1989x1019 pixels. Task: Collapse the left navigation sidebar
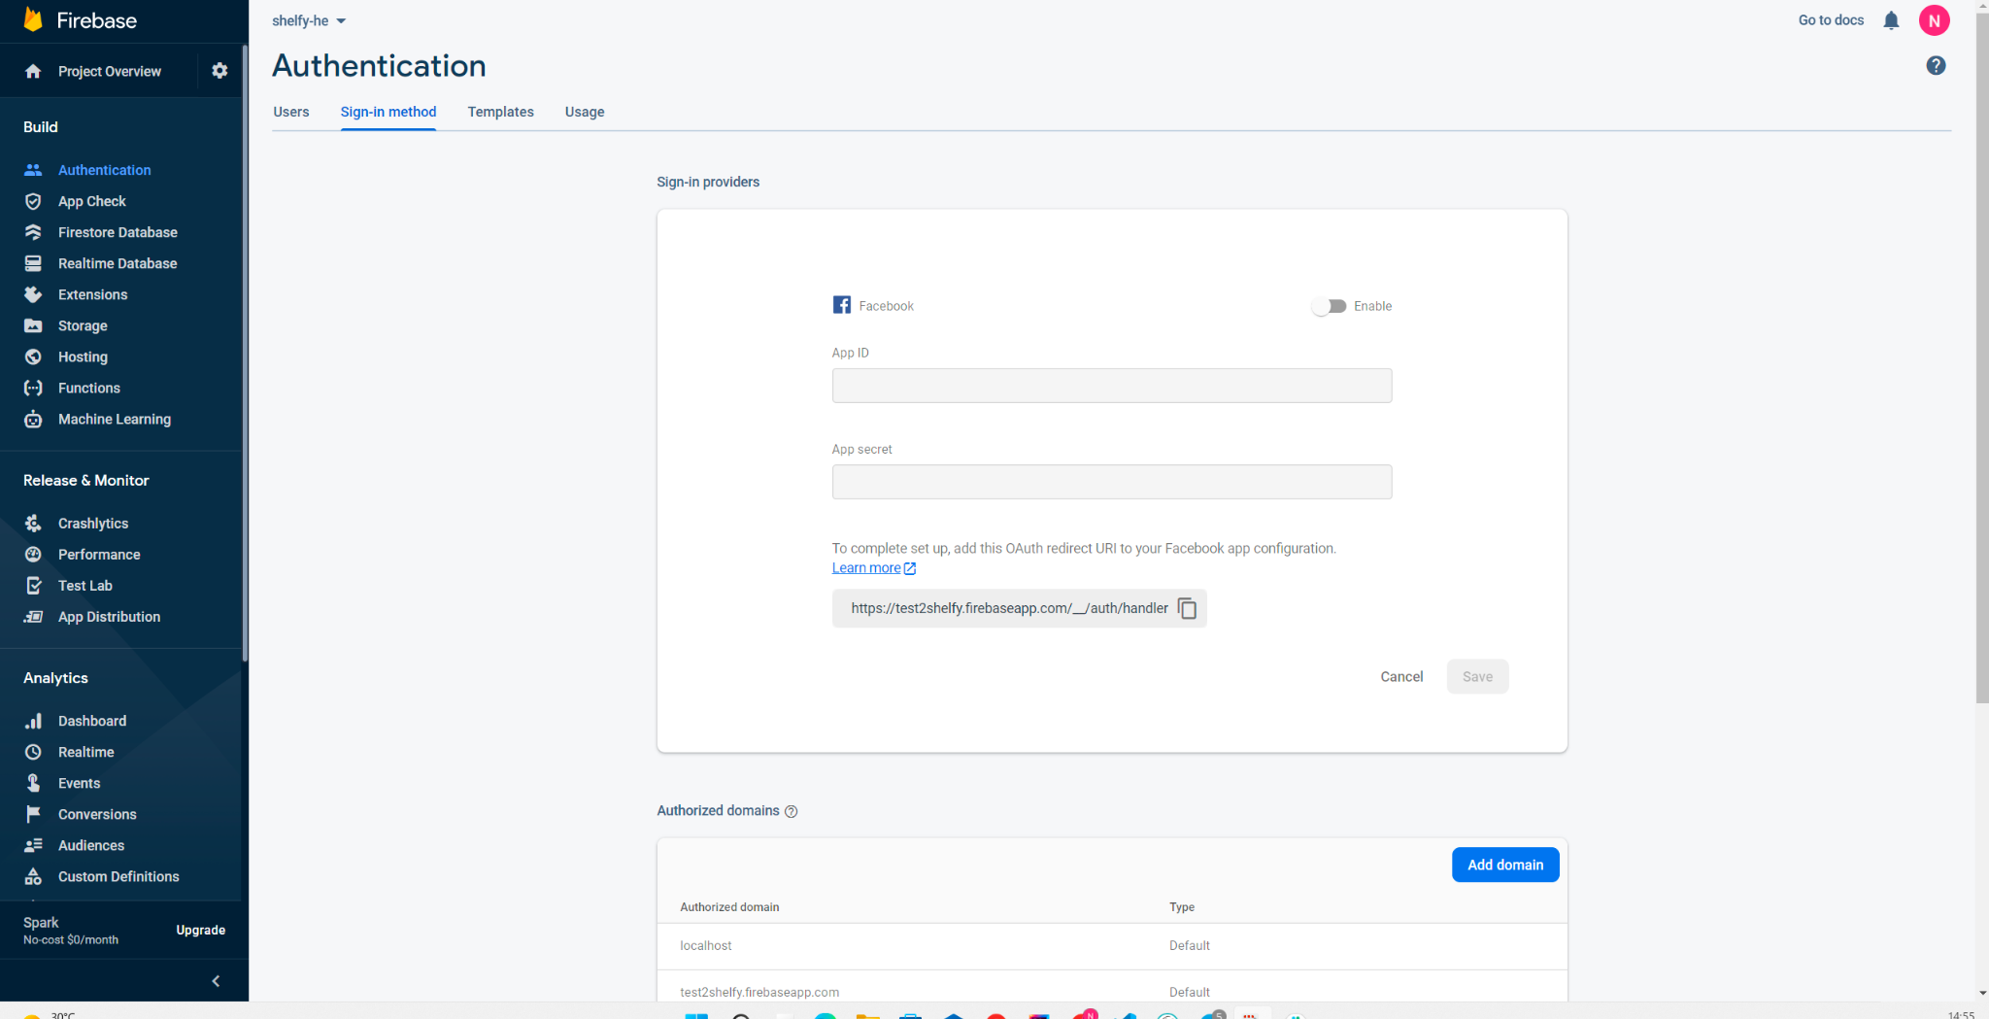point(216,981)
